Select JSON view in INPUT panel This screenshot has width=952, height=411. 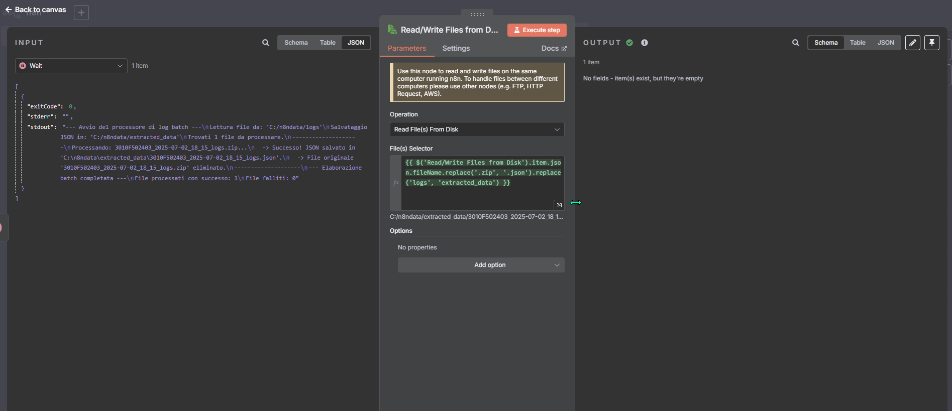[356, 43]
